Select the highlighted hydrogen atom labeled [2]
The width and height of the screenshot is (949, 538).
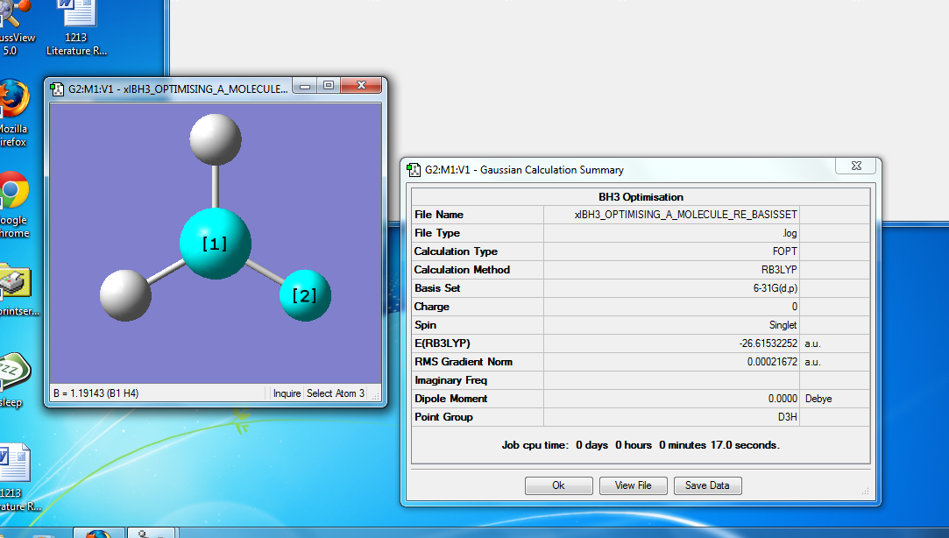tap(305, 295)
